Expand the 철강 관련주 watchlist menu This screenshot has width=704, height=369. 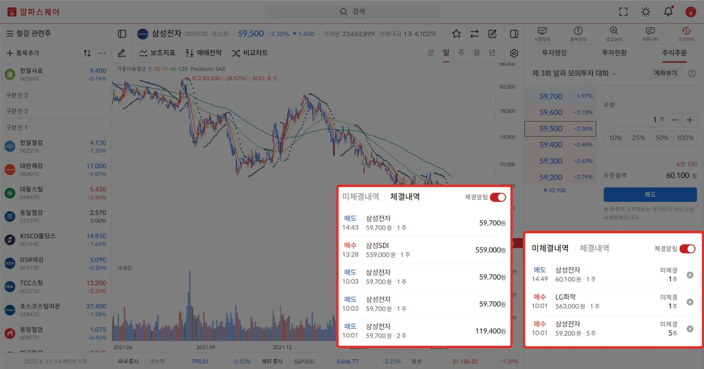tap(29, 33)
